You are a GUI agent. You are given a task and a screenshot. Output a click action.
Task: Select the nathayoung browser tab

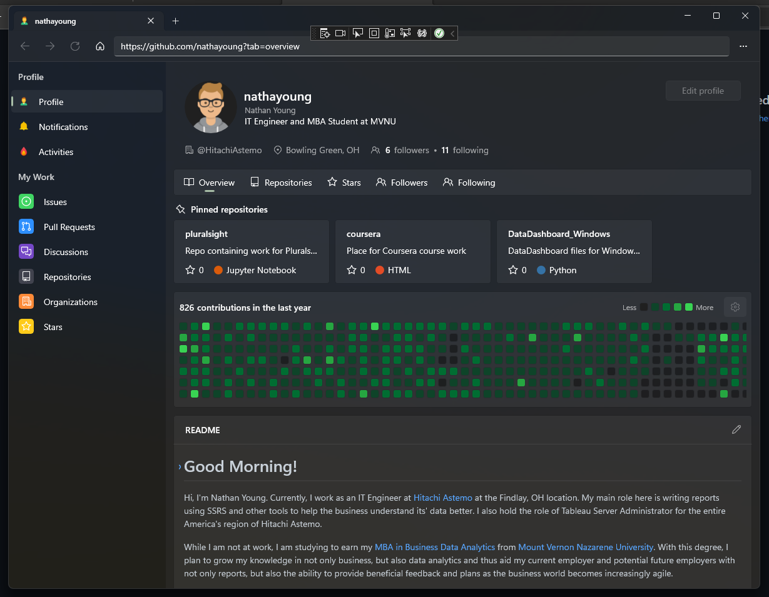(x=88, y=21)
